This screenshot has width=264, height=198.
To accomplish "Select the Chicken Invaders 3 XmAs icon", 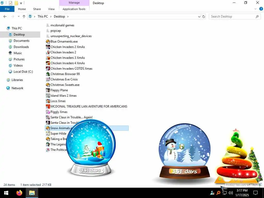I will point(48,57).
